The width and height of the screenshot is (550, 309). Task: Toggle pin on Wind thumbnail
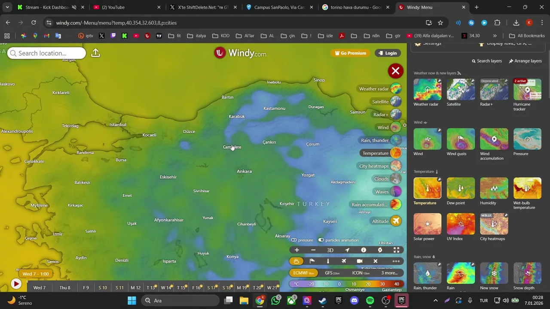439,130
